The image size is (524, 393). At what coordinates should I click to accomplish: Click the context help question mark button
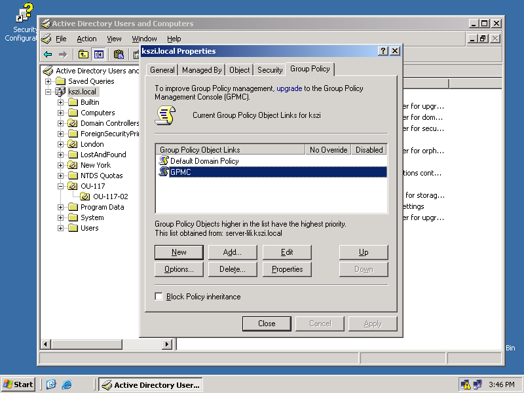click(383, 51)
